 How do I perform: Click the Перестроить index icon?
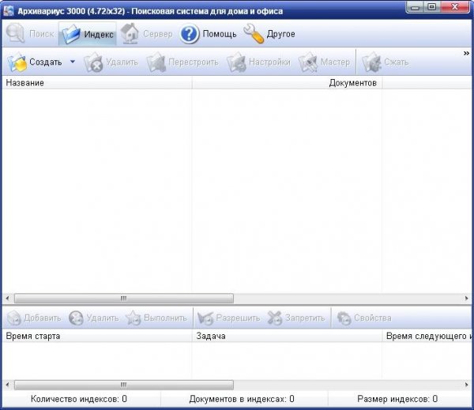coord(156,62)
